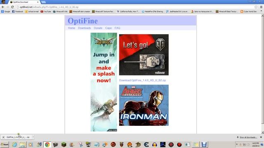264x148 pixels.
Task: Click the Download OptiFine_1.4.6_HD_U_B2.zip link
Action: 142,81
